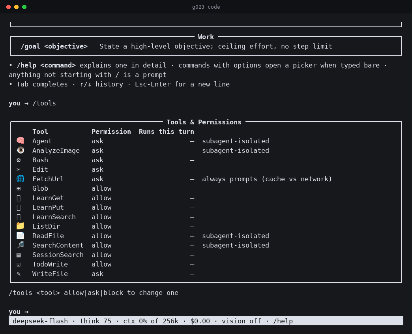Viewport: 412px width, 334px height.
Task: Click the placeholder icon beside LearnGet
Action: 19,198
